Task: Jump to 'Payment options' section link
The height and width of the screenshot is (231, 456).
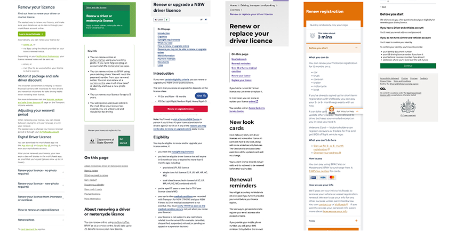Action: coord(92,194)
